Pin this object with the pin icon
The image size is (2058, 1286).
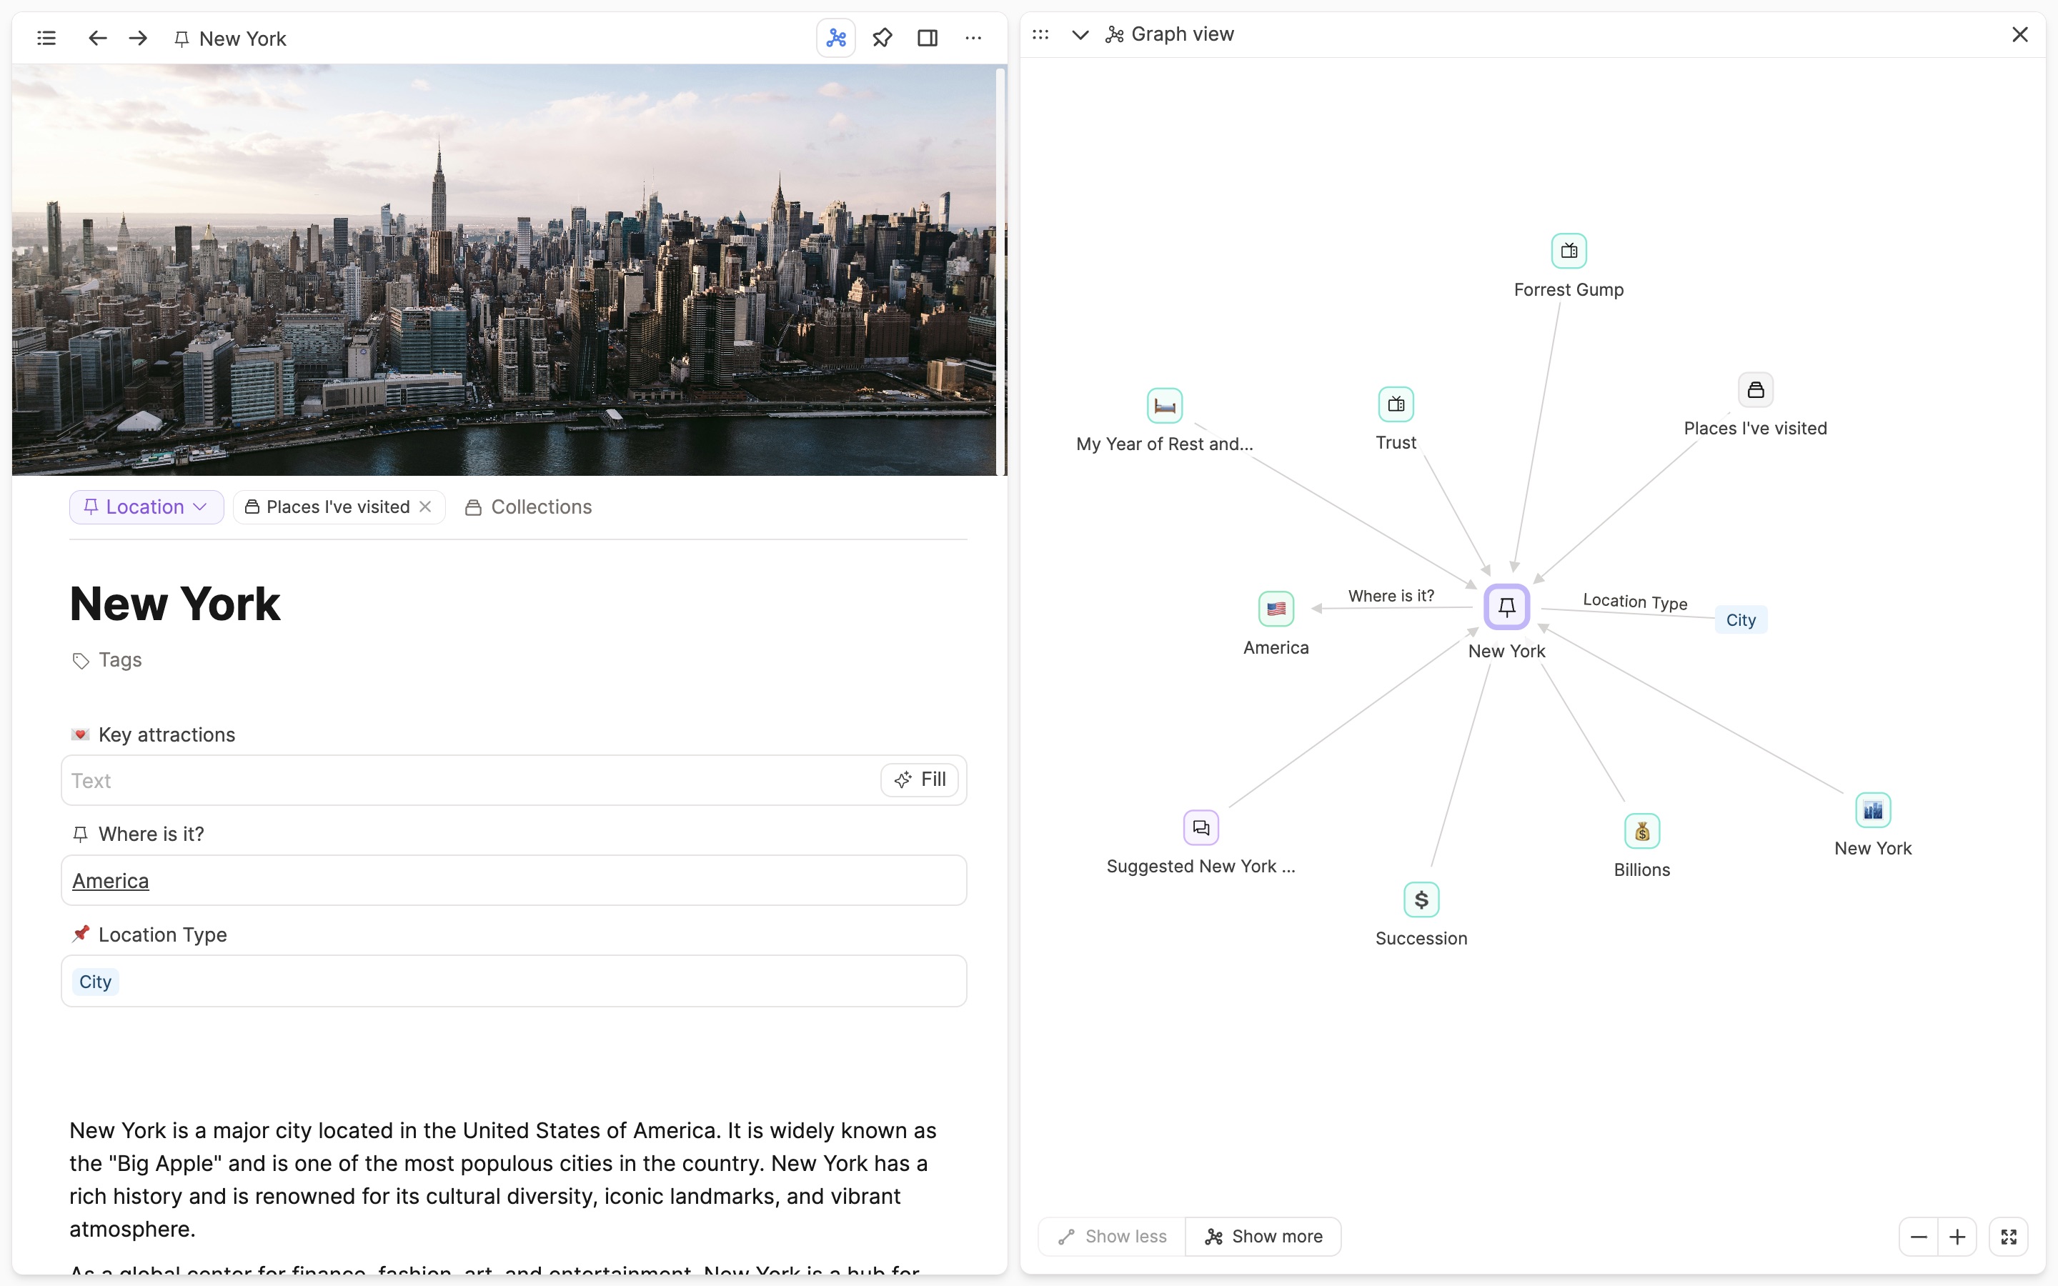882,39
